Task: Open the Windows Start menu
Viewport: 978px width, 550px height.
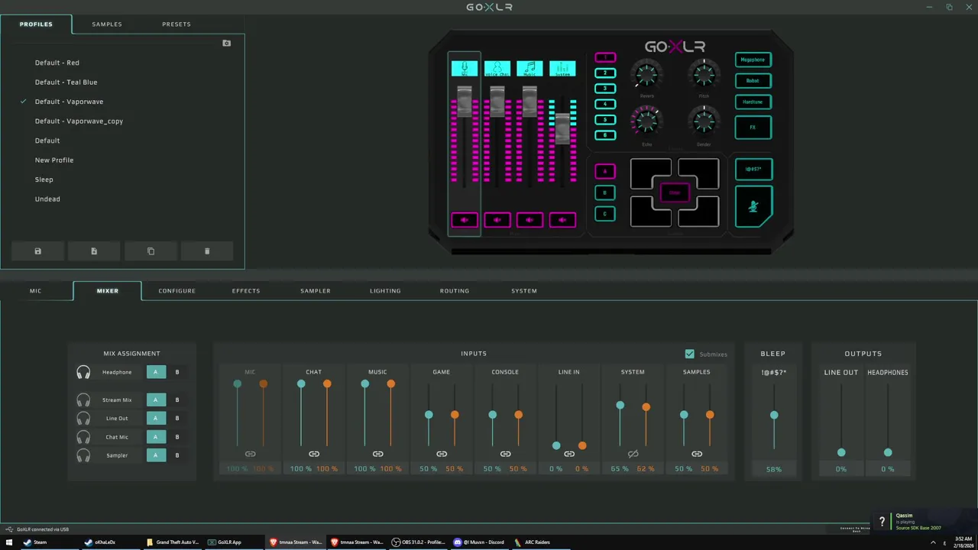Action: pyautogui.click(x=9, y=542)
